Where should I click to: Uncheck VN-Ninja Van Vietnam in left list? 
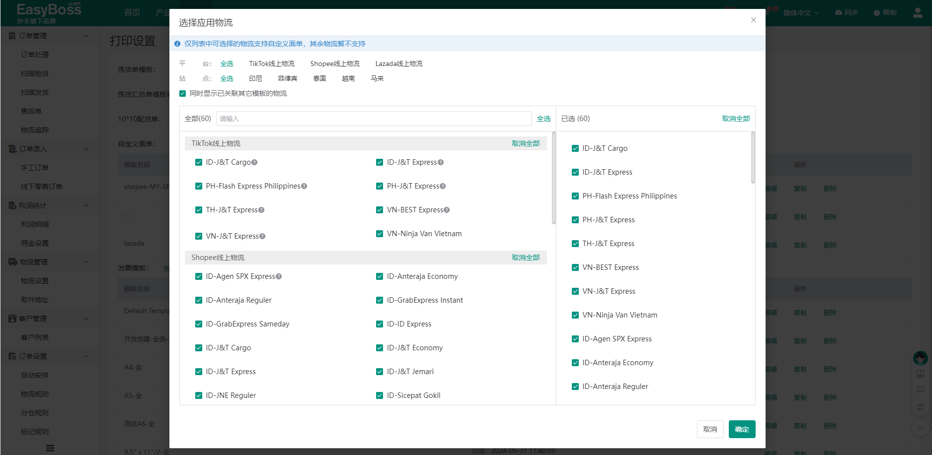(380, 234)
